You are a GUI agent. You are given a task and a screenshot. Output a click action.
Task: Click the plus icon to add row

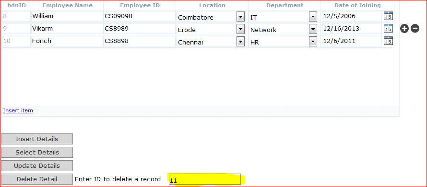tap(404, 29)
